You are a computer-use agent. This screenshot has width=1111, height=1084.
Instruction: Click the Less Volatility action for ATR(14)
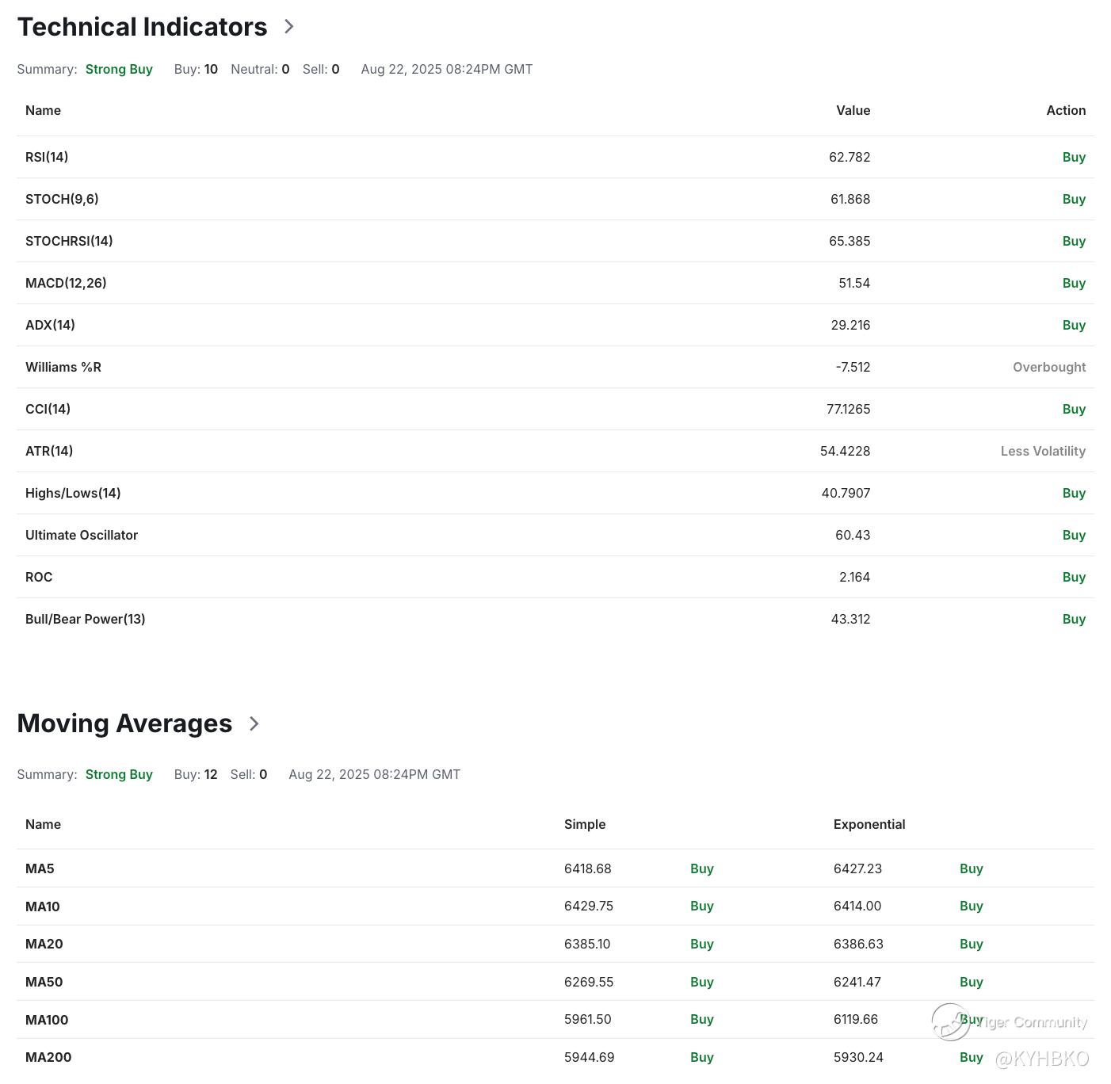pyautogui.click(x=1043, y=451)
